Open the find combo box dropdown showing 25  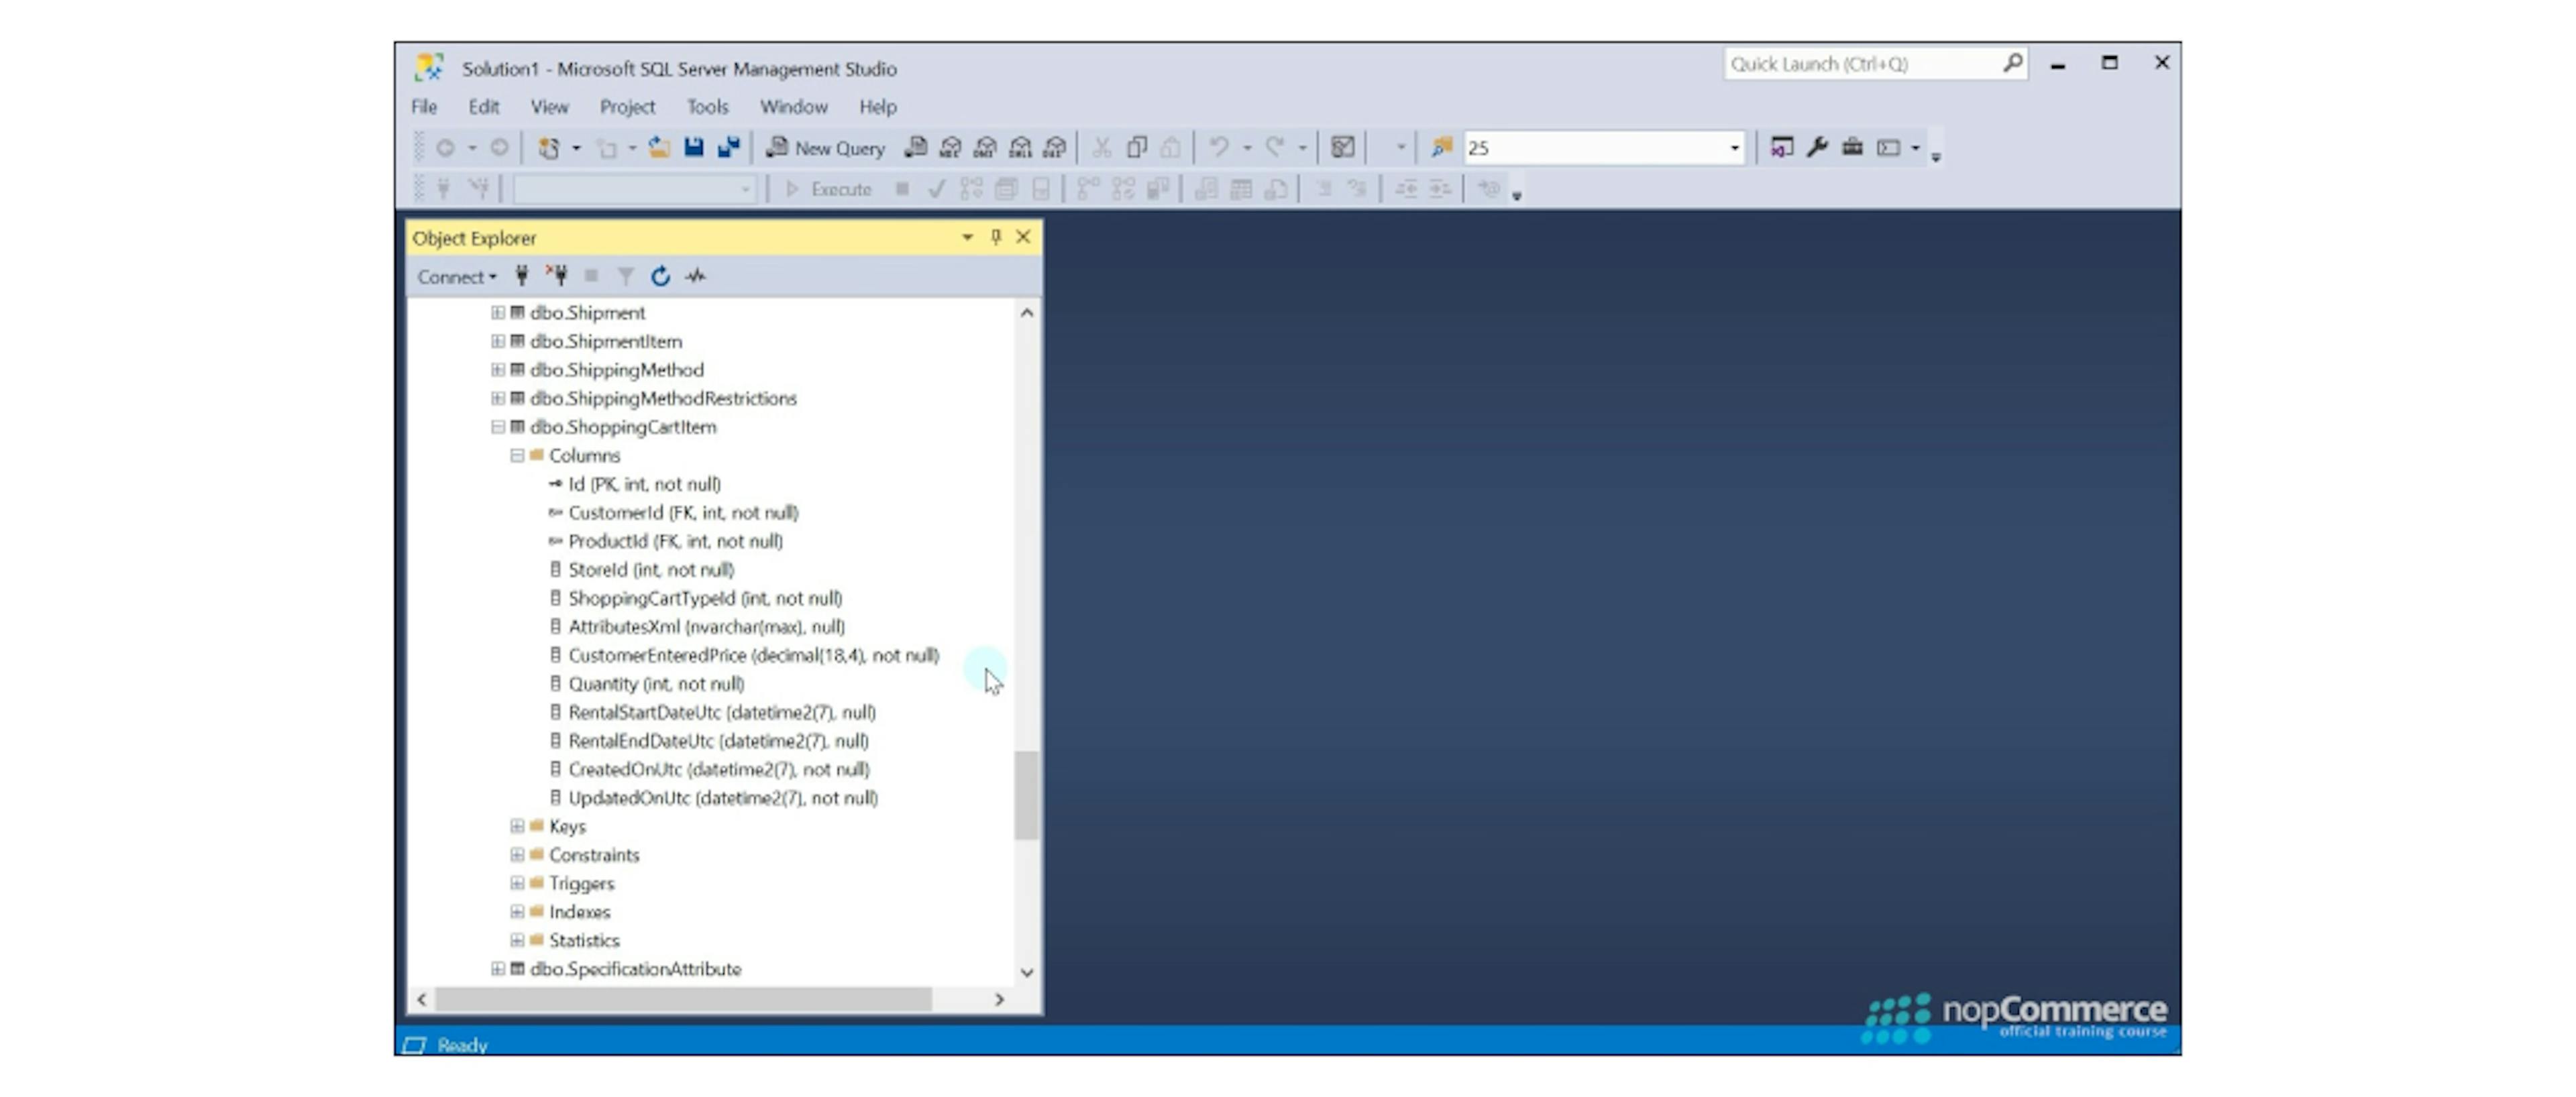tap(1734, 148)
